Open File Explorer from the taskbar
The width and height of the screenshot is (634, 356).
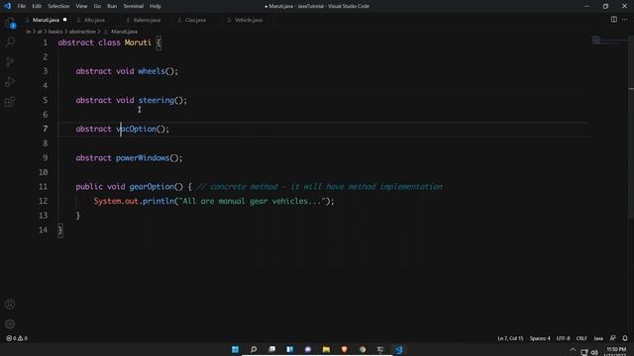pos(326,349)
